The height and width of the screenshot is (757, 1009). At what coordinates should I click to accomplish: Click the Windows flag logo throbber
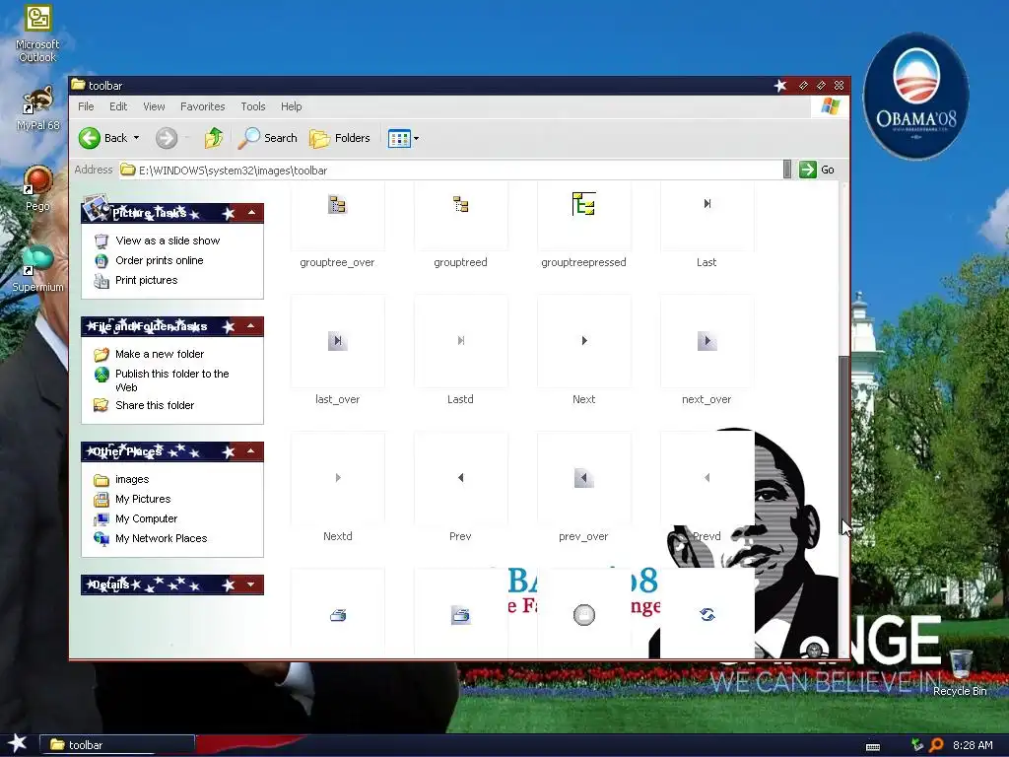[x=830, y=106]
